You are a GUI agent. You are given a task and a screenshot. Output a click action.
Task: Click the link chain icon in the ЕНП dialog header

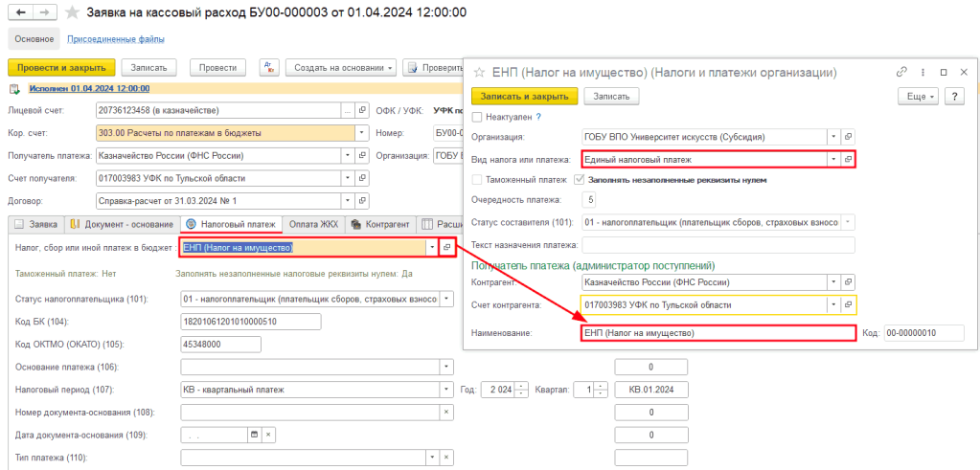point(900,72)
